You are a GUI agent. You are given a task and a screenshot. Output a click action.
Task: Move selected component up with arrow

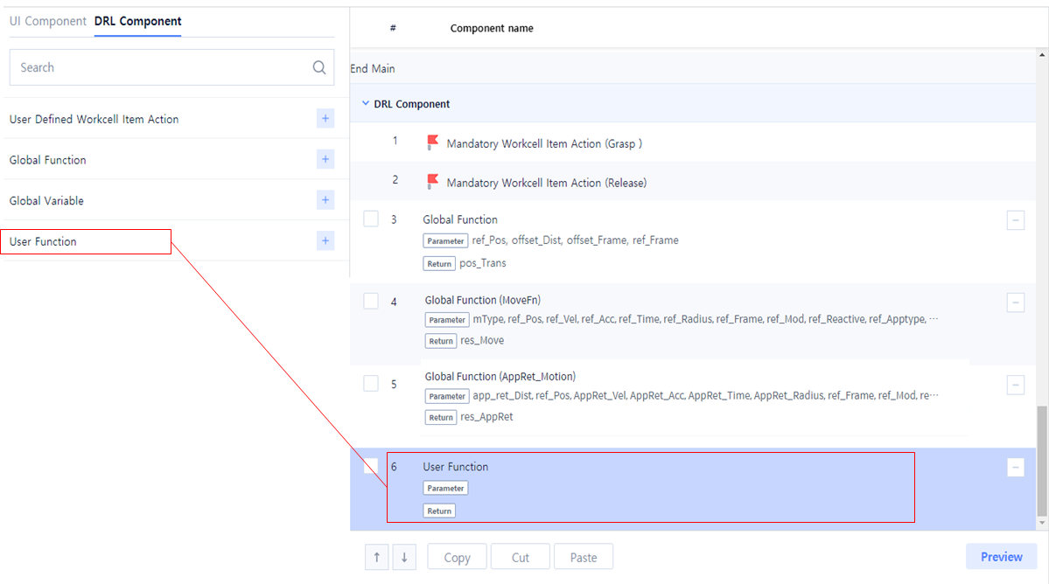[x=376, y=557]
